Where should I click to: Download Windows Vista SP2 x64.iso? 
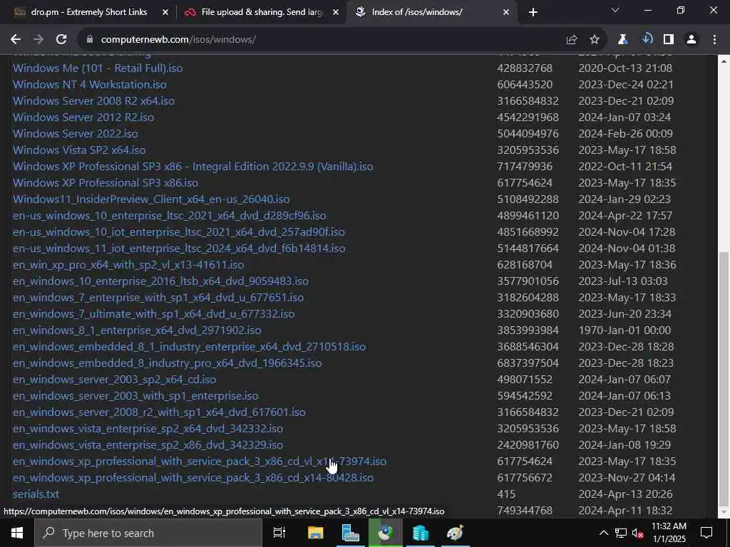pyautogui.click(x=79, y=150)
